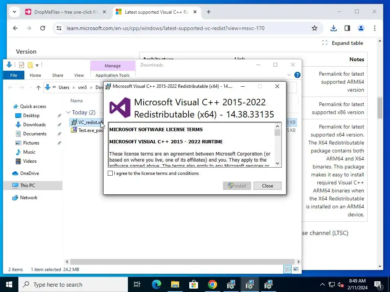Click the Close button in installer dialog
Screen dimensions: 390x292
[x=267, y=186]
